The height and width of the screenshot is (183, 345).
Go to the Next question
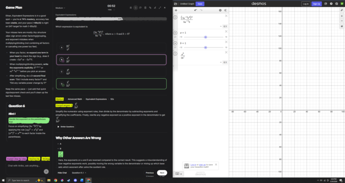162,173
